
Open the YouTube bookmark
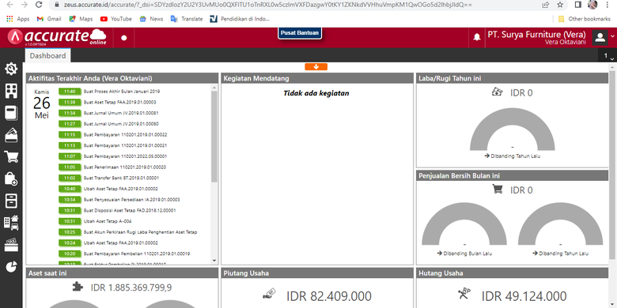[116, 19]
